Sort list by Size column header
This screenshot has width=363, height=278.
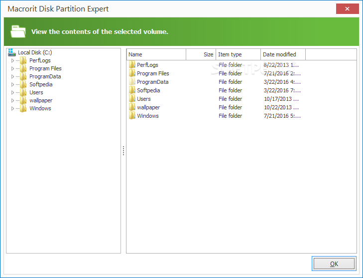click(201, 54)
